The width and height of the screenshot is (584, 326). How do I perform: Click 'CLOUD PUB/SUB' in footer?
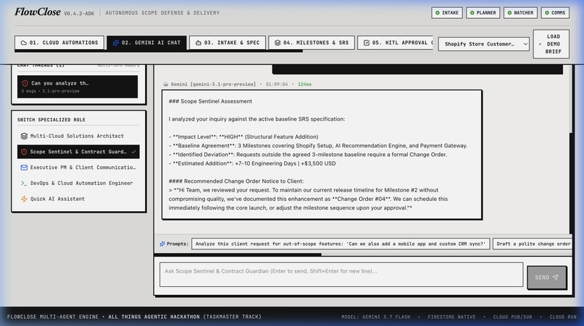click(x=512, y=317)
